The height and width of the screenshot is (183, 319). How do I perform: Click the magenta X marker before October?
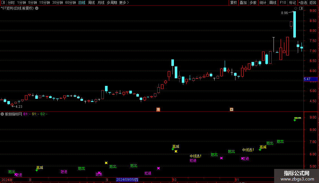pyautogui.click(x=158, y=168)
